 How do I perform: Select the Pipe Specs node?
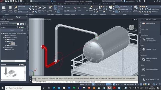pyautogui.click(x=10, y=47)
